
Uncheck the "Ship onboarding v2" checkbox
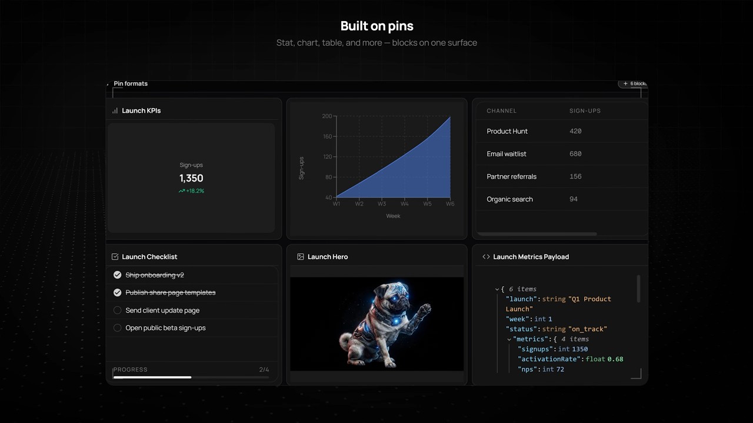coord(117,275)
